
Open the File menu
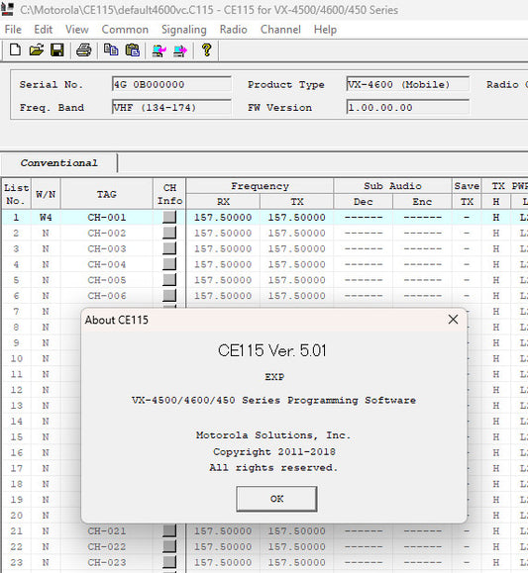click(x=13, y=30)
